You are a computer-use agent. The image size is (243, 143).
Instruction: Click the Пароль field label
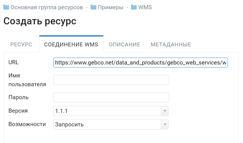click(x=18, y=97)
